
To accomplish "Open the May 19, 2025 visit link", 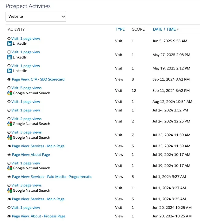I will (26, 66).
